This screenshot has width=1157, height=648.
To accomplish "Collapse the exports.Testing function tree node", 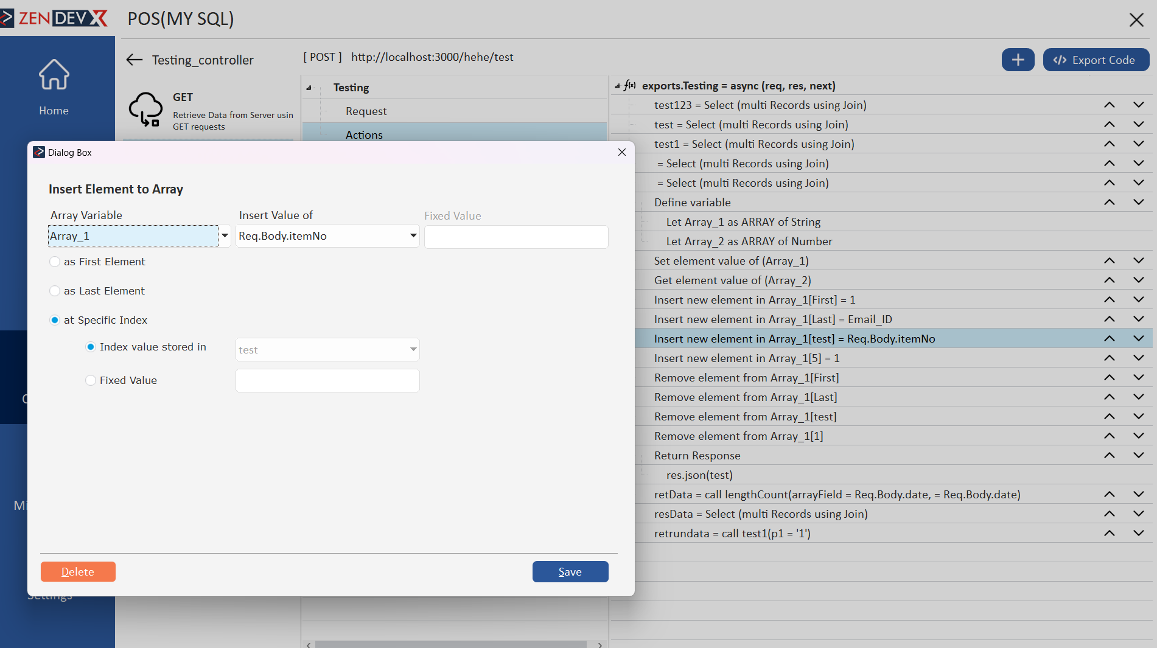I will (x=617, y=86).
